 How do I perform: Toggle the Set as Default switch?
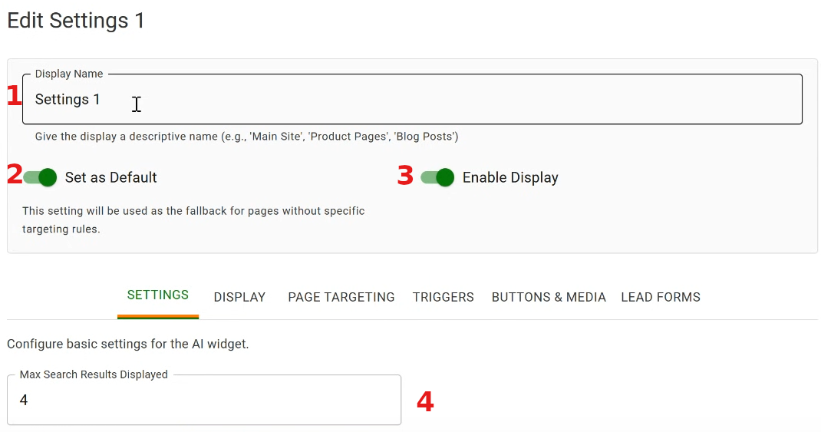coord(40,177)
